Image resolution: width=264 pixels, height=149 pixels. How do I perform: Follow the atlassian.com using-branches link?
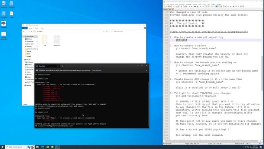209,31
